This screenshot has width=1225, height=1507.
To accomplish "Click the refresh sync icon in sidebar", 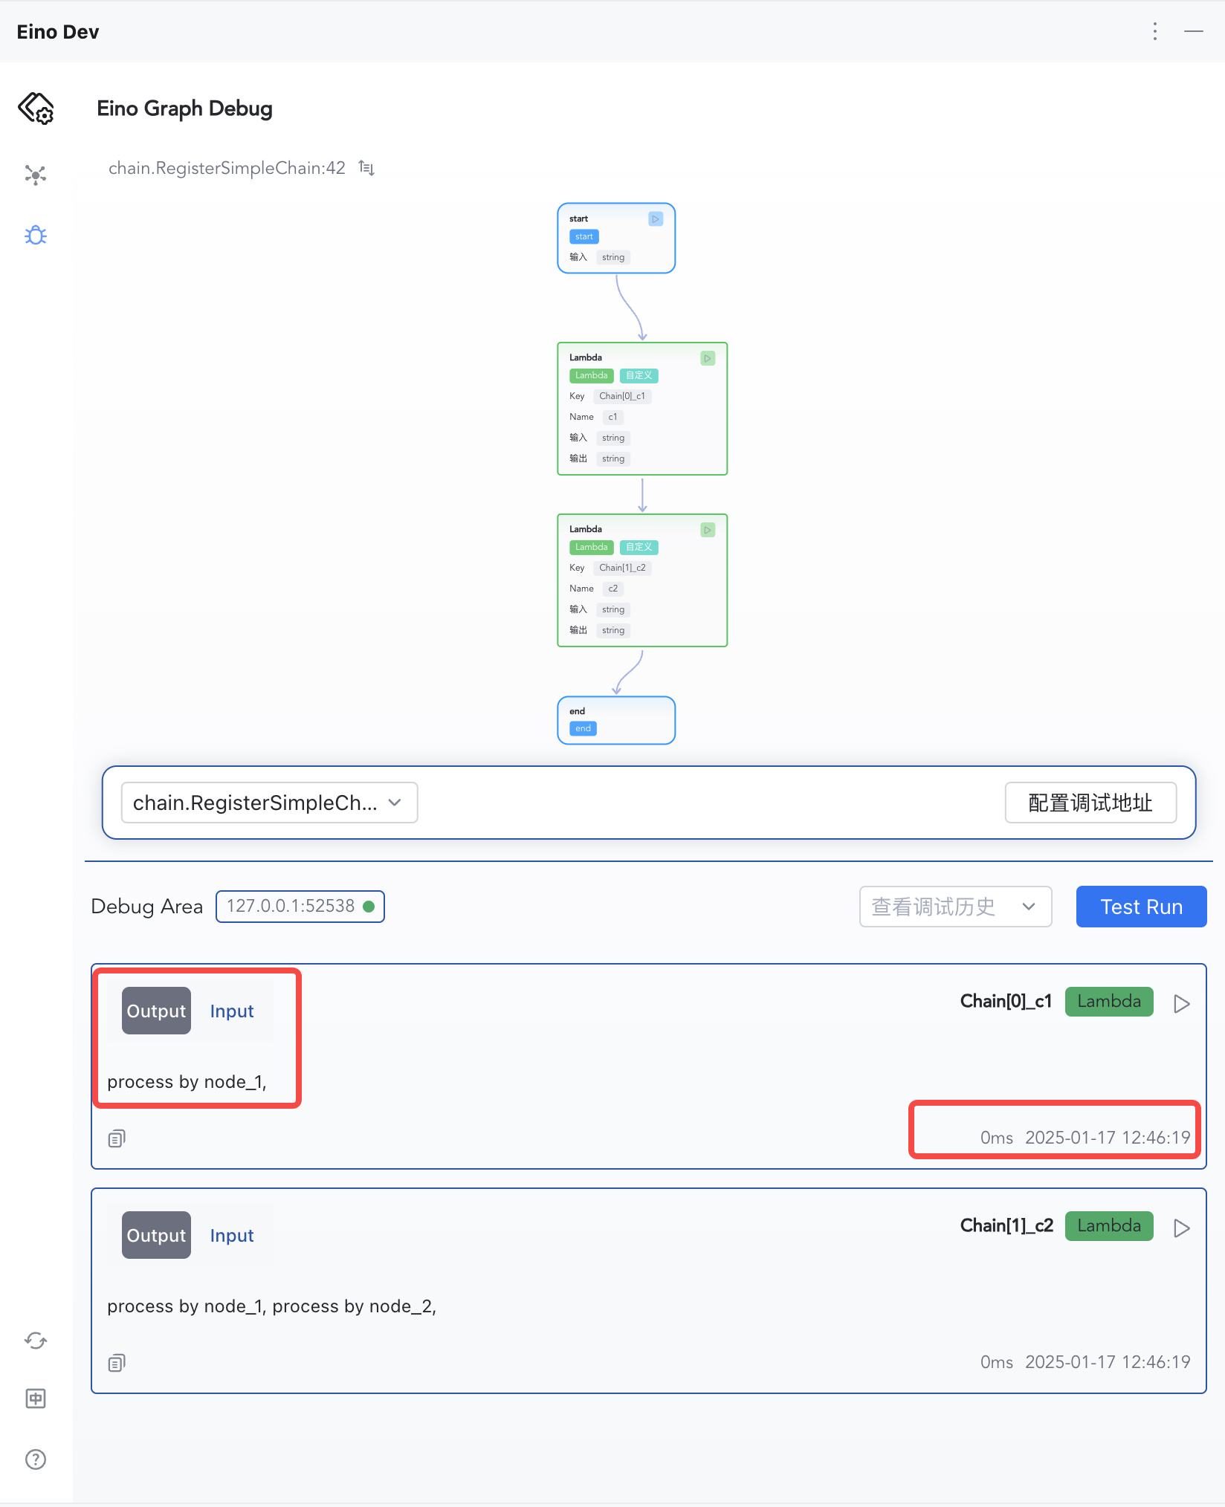I will (x=36, y=1341).
